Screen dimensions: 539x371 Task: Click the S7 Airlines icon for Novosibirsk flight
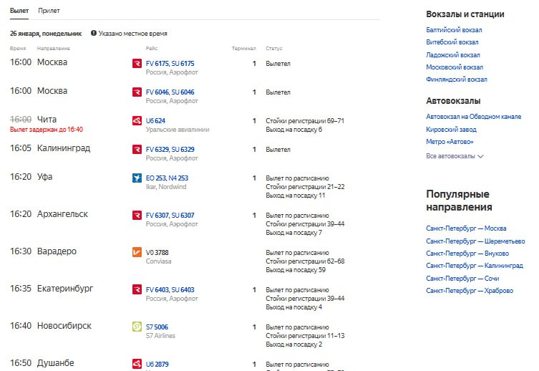tap(137, 327)
